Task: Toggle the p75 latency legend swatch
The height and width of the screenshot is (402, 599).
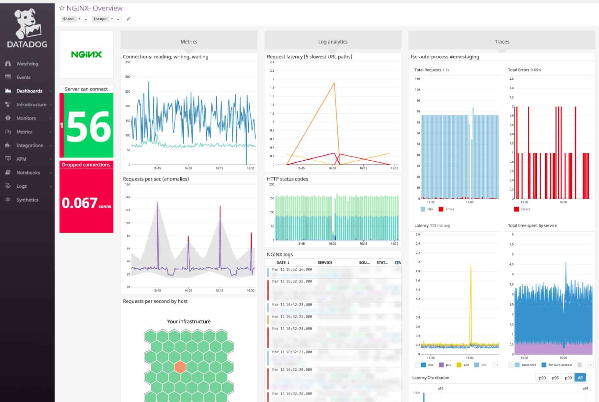Action: coord(441,365)
